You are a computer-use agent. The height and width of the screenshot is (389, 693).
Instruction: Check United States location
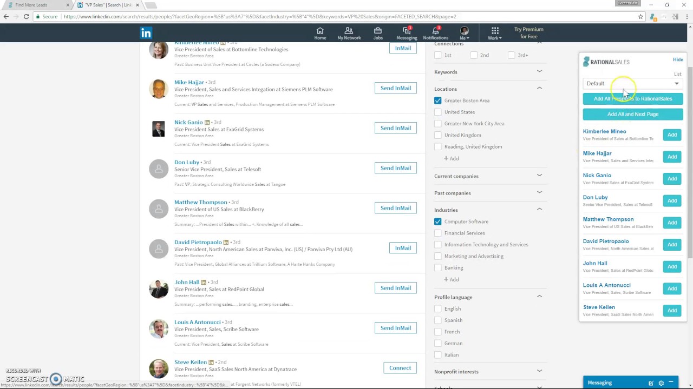point(437,112)
